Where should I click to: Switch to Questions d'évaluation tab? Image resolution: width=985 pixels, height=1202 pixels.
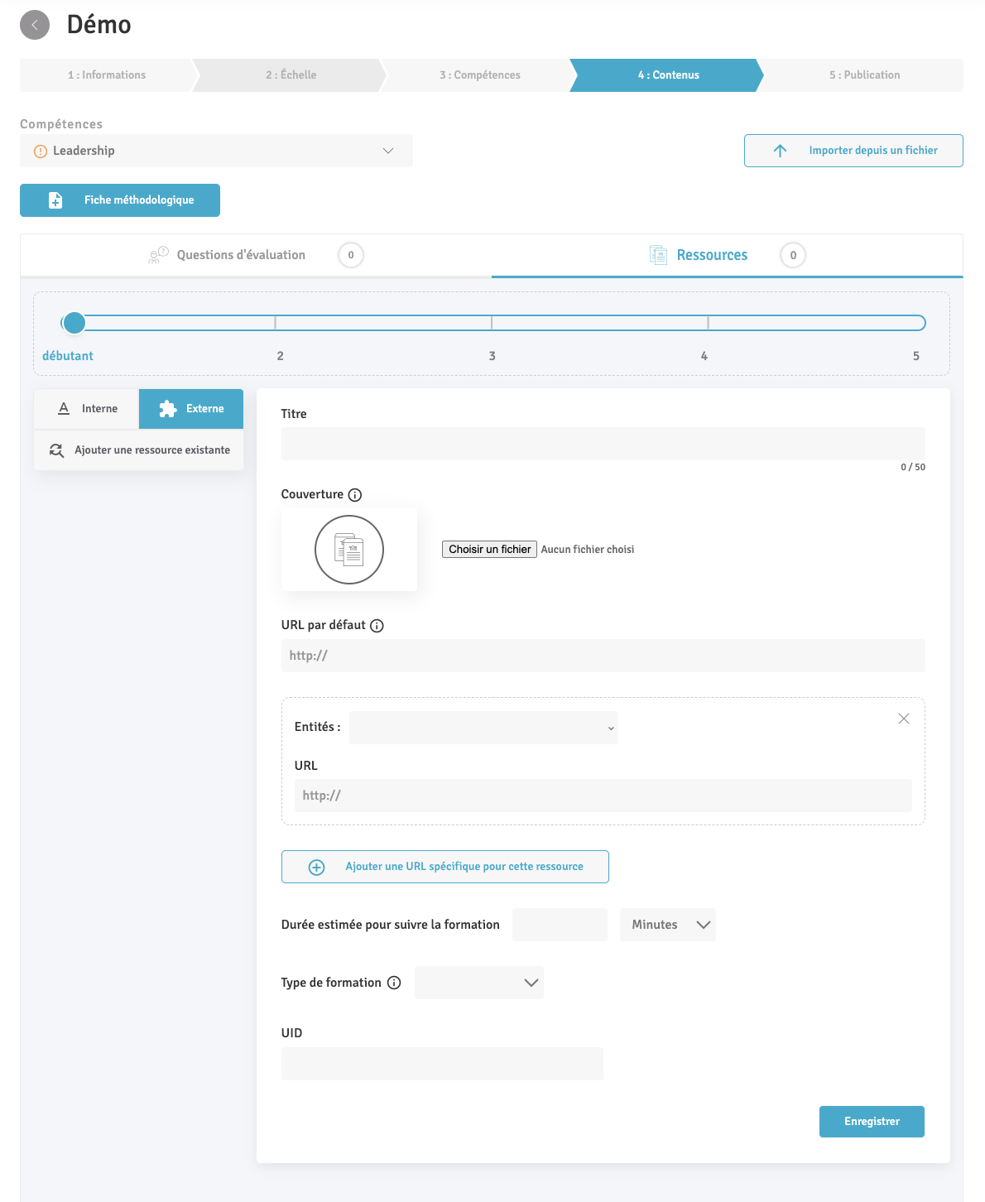241,255
